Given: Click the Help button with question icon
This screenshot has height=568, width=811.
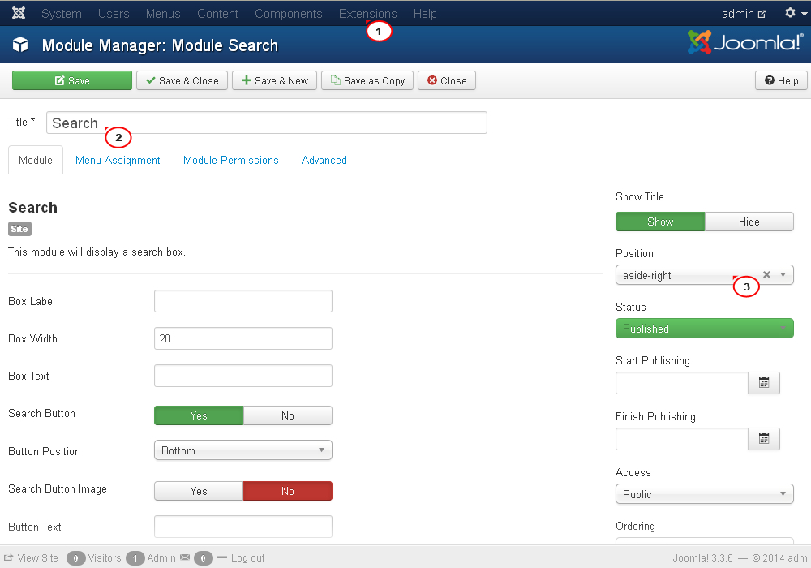Looking at the screenshot, I should pyautogui.click(x=781, y=80).
